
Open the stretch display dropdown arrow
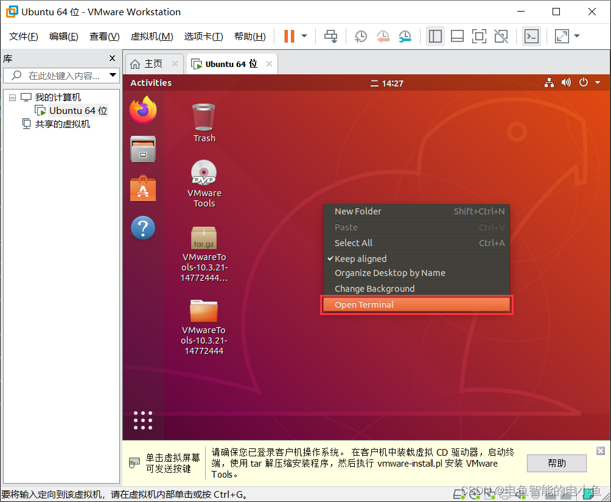pos(577,37)
